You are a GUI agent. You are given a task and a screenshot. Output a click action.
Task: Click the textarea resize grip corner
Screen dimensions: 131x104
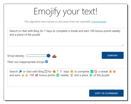point(123,45)
